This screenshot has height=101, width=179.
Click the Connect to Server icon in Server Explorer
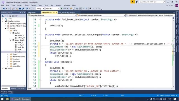pyautogui.click(x=13, y=16)
